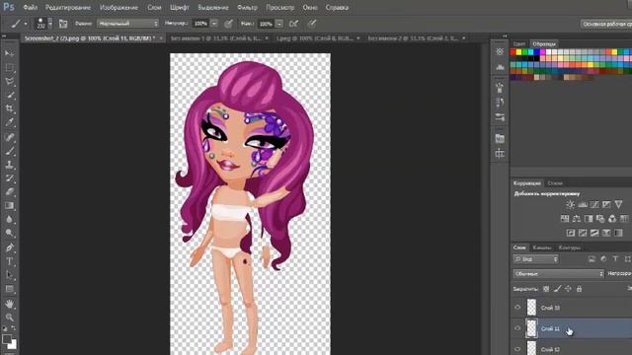Open the opacity 100% slider dropdown arrow
632x355 pixels.
click(214, 24)
